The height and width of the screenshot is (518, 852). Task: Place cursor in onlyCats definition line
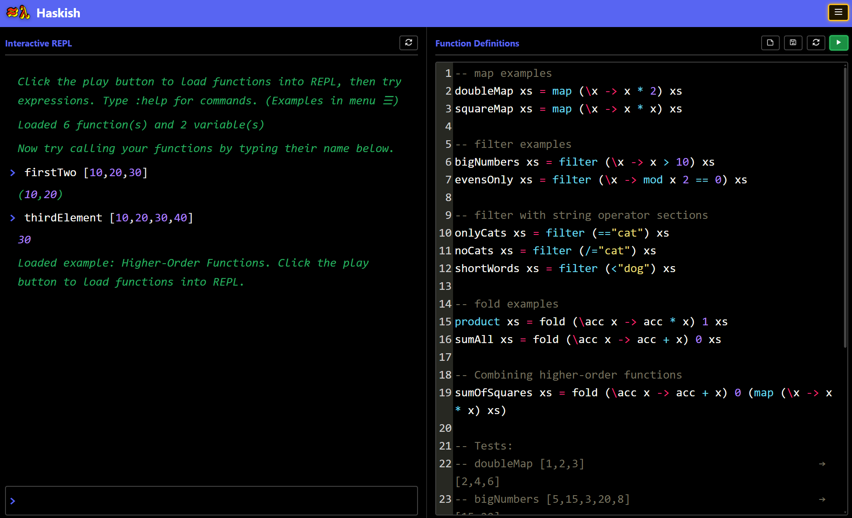pos(562,233)
